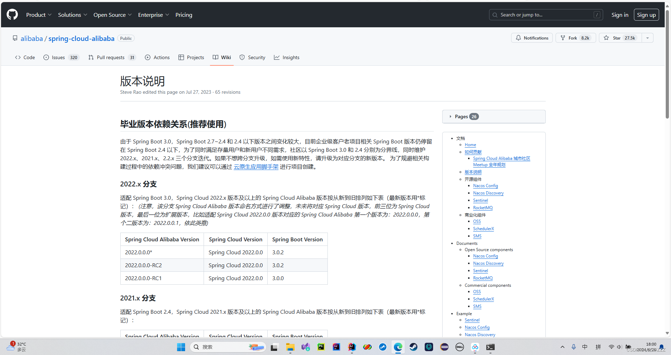The height and width of the screenshot is (355, 671).
Task: Open the Notifications bell
Action: (x=532, y=38)
